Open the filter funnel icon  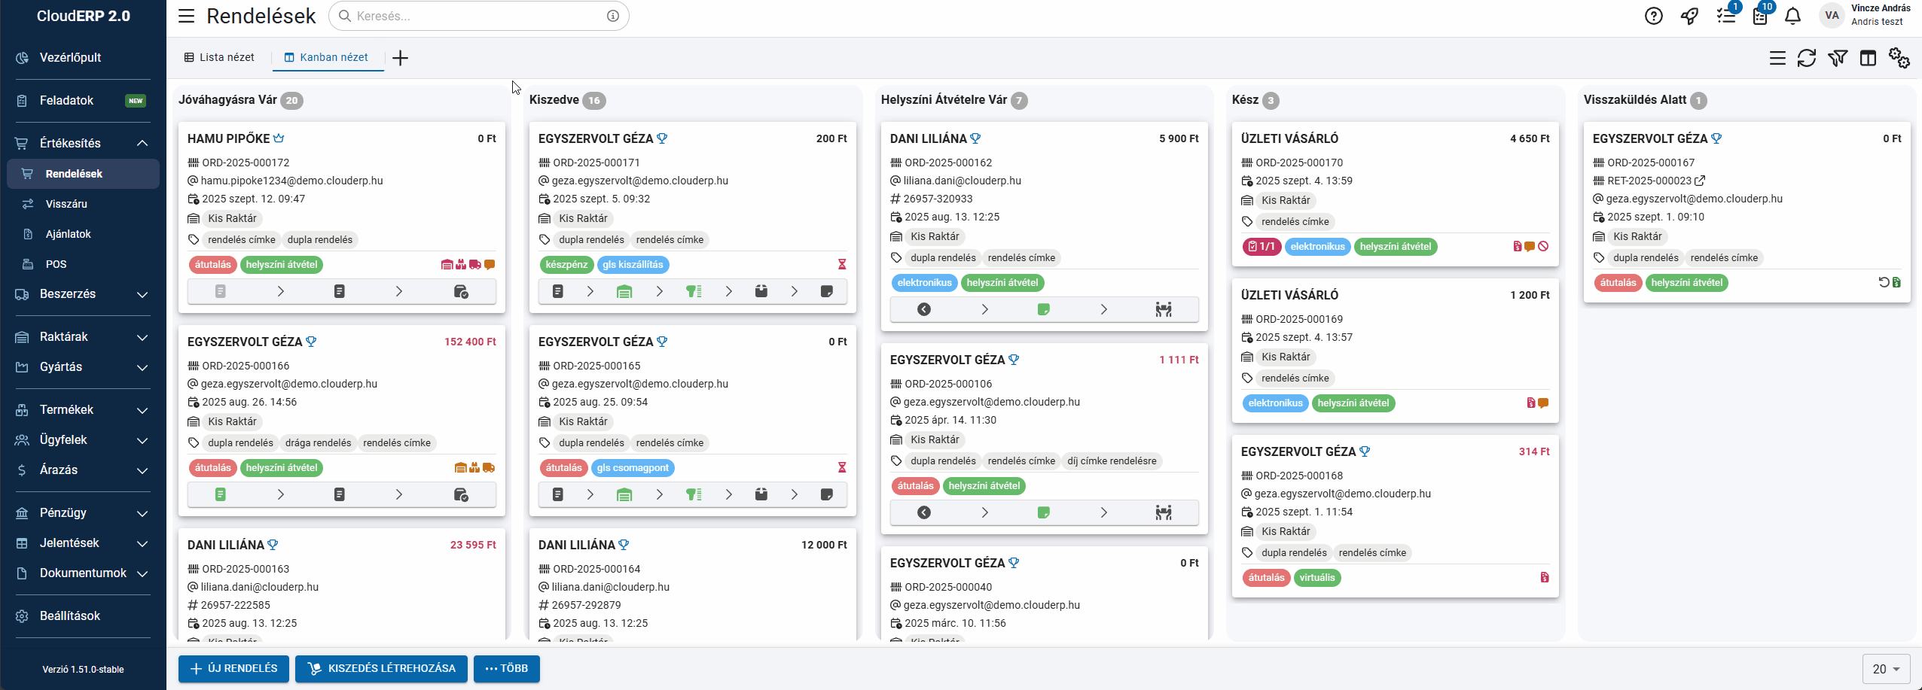pos(1838,58)
